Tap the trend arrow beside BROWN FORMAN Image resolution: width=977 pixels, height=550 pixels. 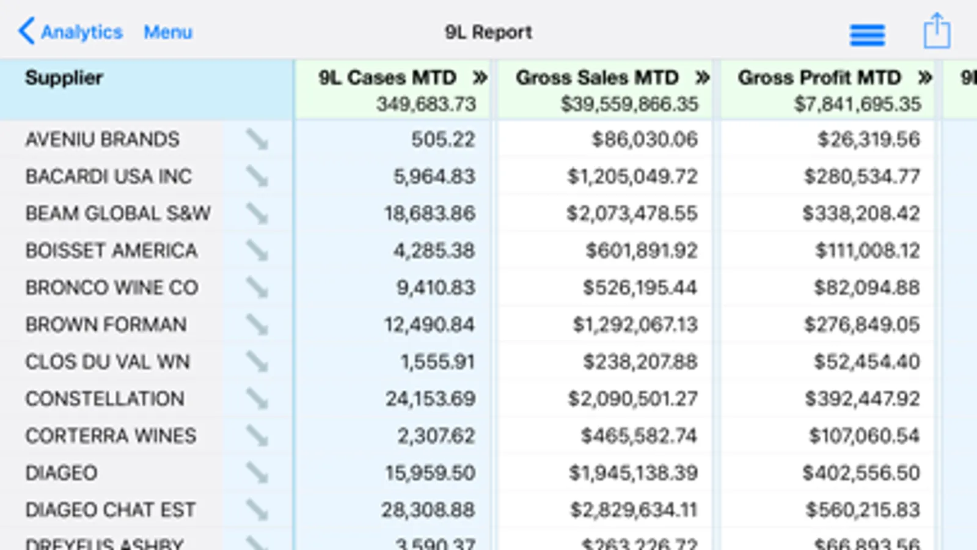(x=257, y=325)
